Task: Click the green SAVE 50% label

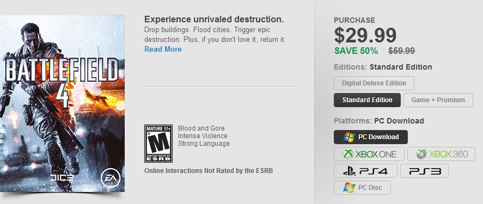Action: click(x=356, y=51)
